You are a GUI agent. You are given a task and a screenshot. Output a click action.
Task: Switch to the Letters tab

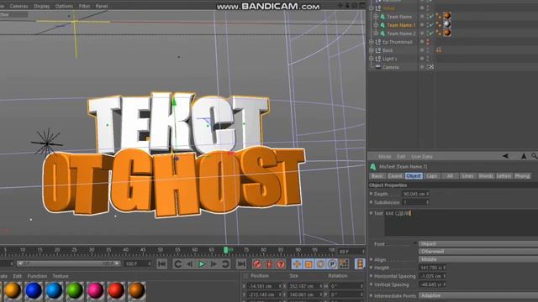coord(504,176)
